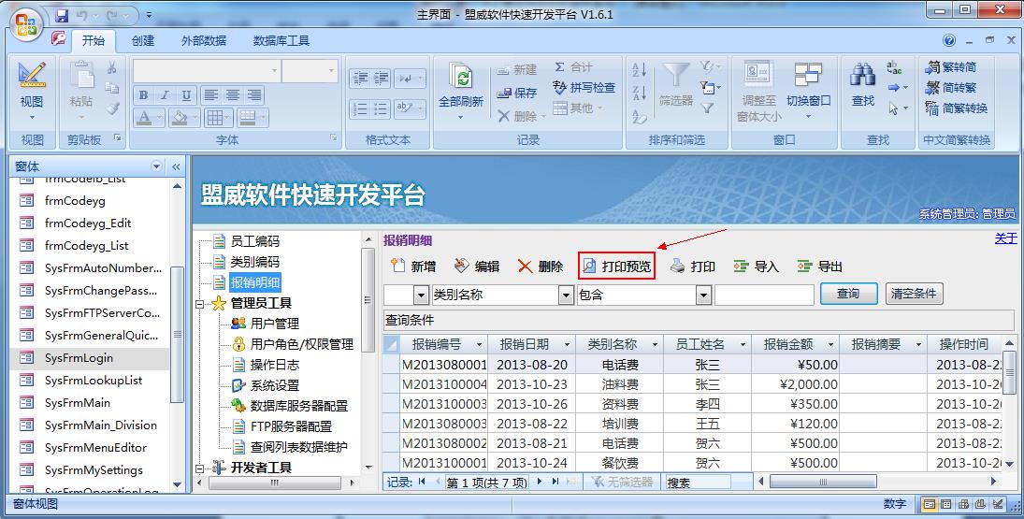Open the 窗体 navigation pane dropdown
The height and width of the screenshot is (519, 1024).
[x=156, y=166]
